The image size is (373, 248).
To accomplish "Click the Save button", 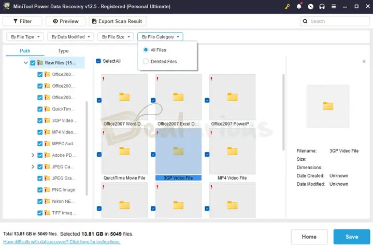I will tap(352, 237).
